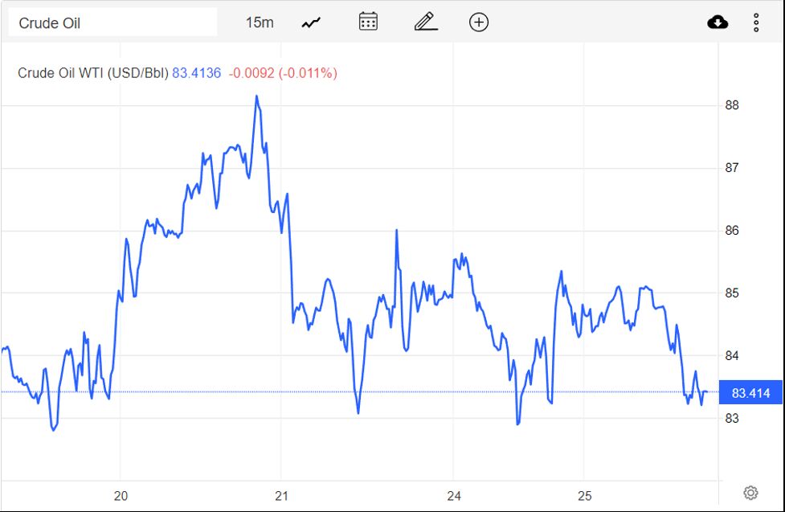Open chart settings gear icon
Screen dimensions: 785x512
pyautogui.click(x=751, y=493)
